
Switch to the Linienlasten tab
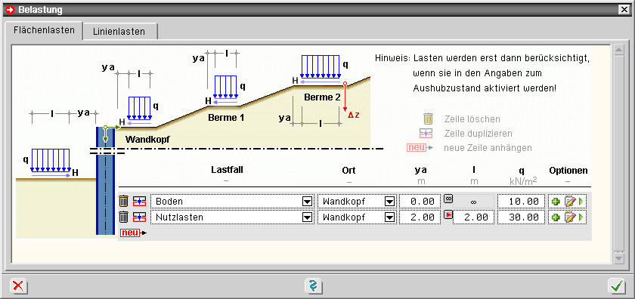click(119, 32)
